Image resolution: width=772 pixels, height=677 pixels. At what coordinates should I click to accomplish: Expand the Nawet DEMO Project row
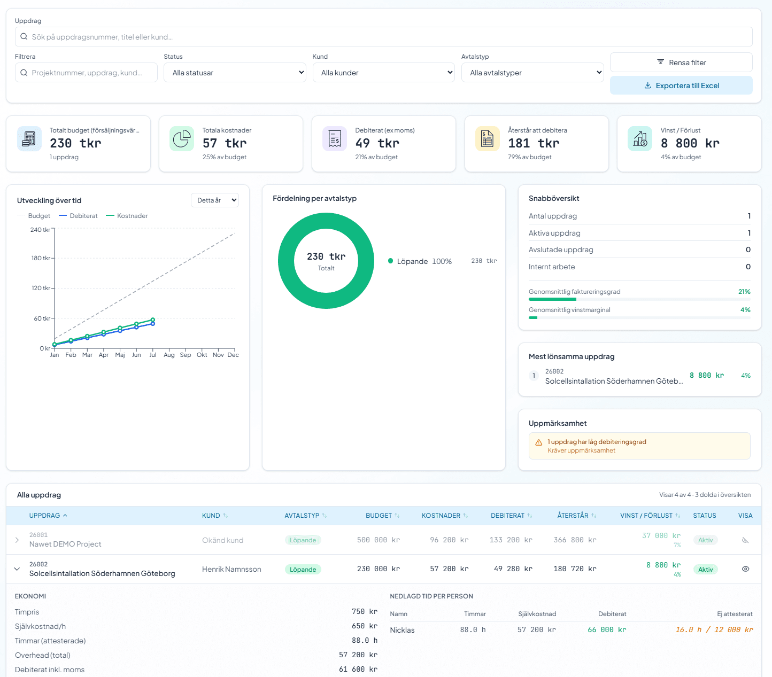[17, 540]
